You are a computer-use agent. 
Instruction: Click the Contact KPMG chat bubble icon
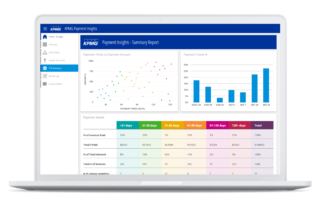coord(45,84)
